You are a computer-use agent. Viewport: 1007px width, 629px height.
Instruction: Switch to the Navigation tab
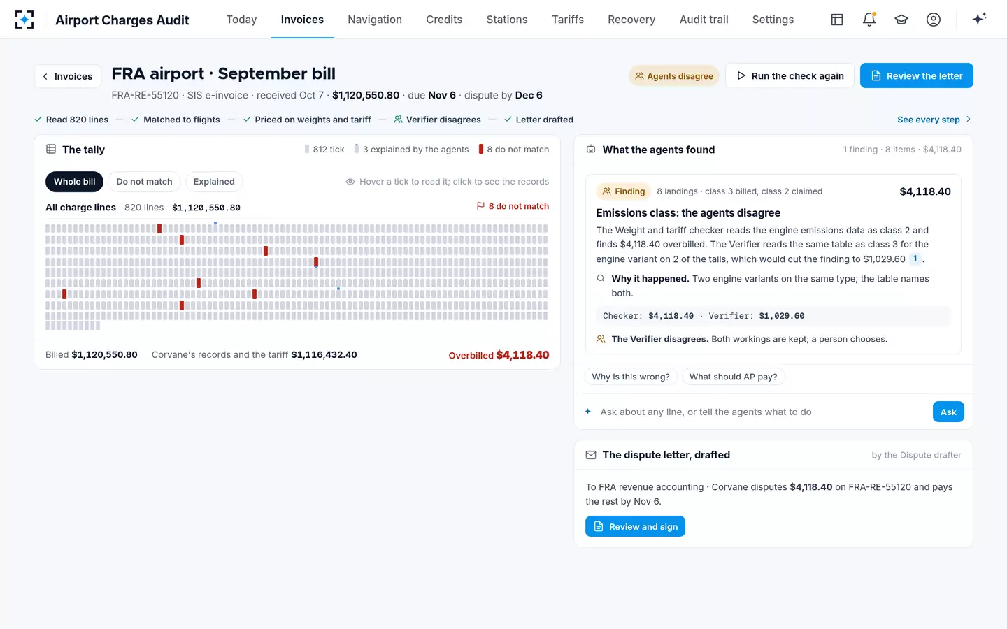[x=375, y=20]
